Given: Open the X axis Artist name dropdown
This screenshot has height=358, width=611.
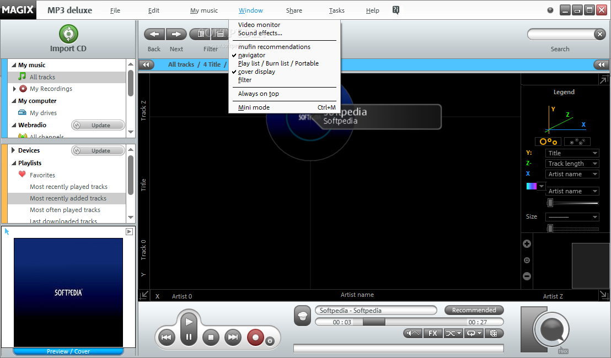Looking at the screenshot, I should click(572, 174).
